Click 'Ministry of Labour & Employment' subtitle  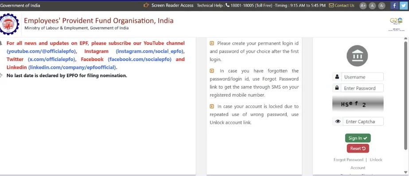(76, 28)
